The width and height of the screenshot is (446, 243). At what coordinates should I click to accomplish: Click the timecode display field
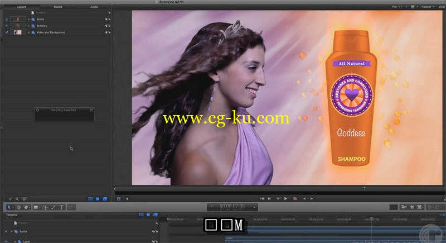pos(232,207)
